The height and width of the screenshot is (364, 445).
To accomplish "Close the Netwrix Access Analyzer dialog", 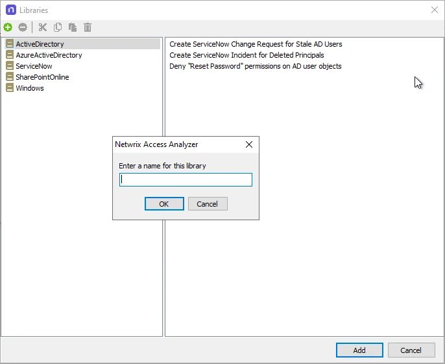I will point(249,144).
